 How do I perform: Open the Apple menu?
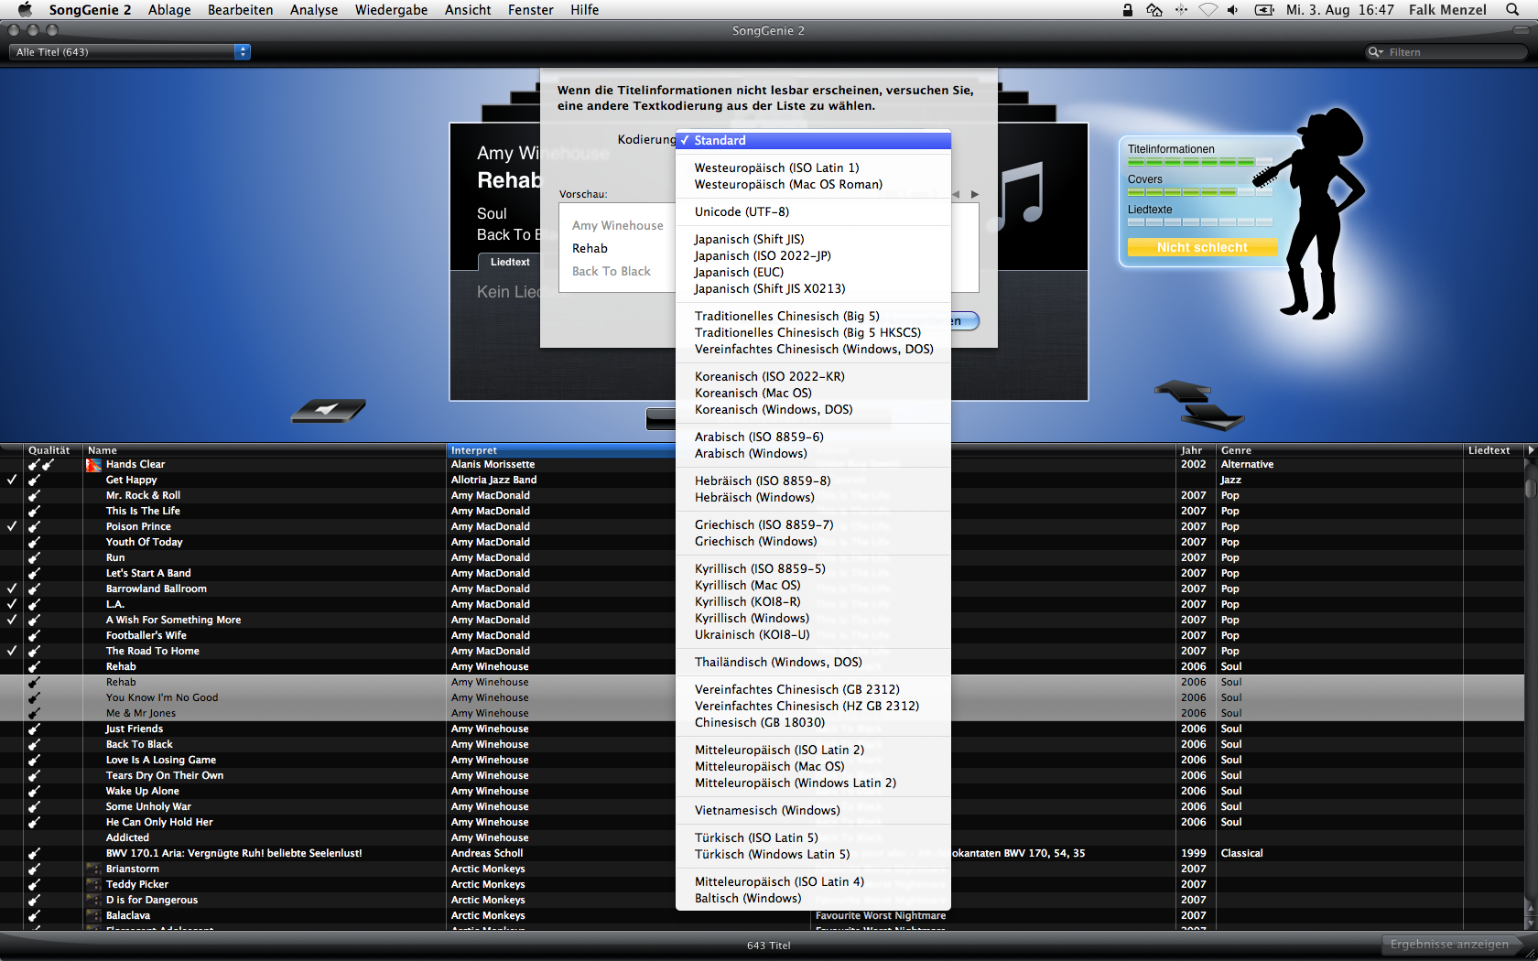[25, 10]
